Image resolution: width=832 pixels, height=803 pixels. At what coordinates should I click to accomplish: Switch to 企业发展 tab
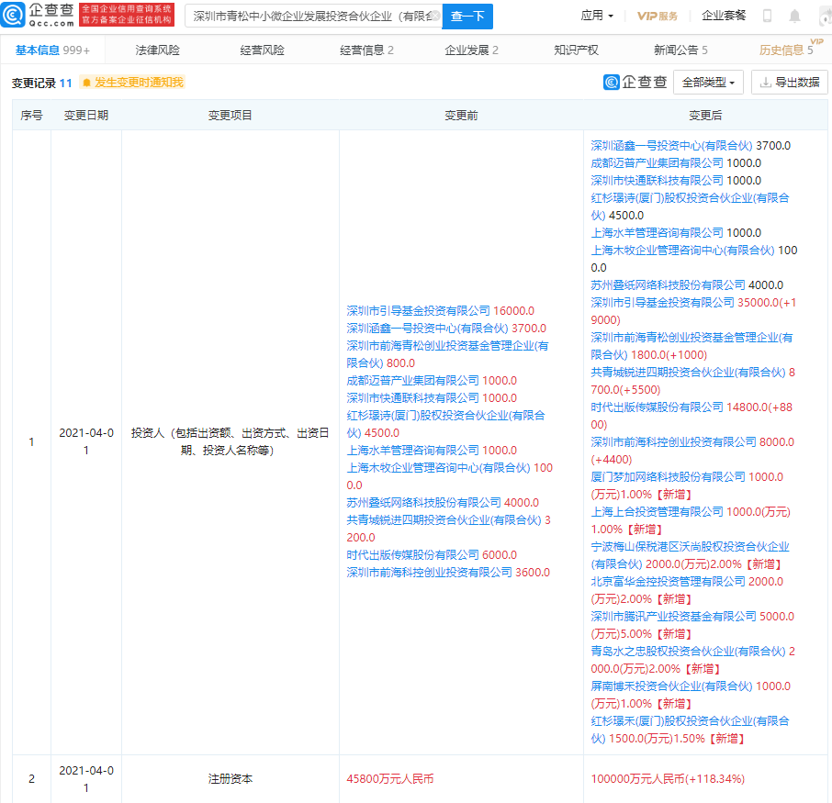(471, 50)
